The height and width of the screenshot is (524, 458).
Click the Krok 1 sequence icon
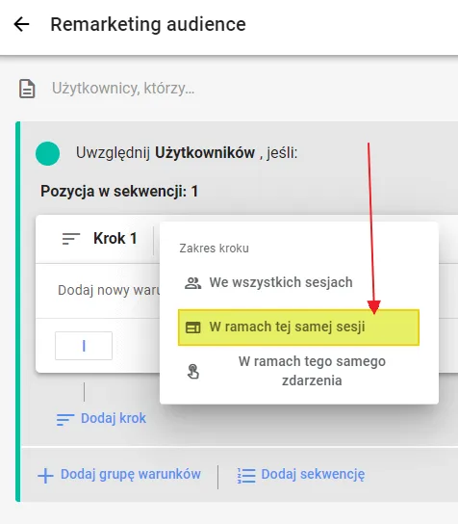tap(71, 239)
